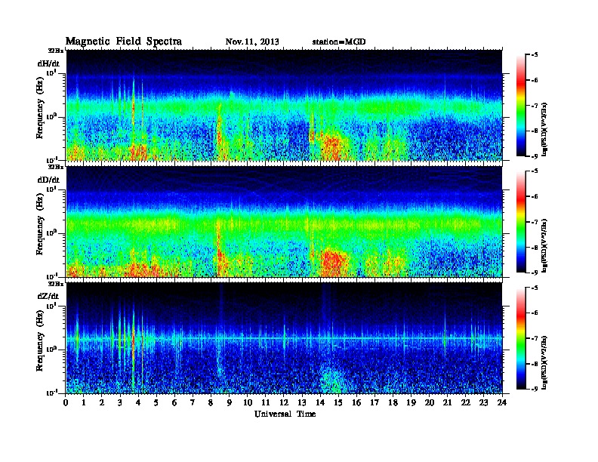This screenshot has height=462, width=598.
Task: Click hour "23" on the time axis
Action: 484,402
